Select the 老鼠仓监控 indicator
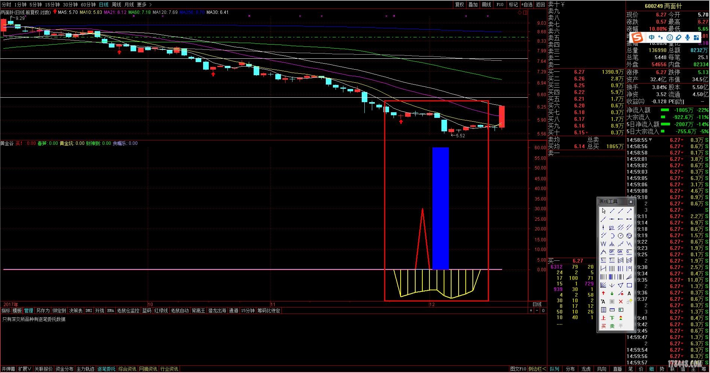The image size is (710, 373). click(128, 311)
